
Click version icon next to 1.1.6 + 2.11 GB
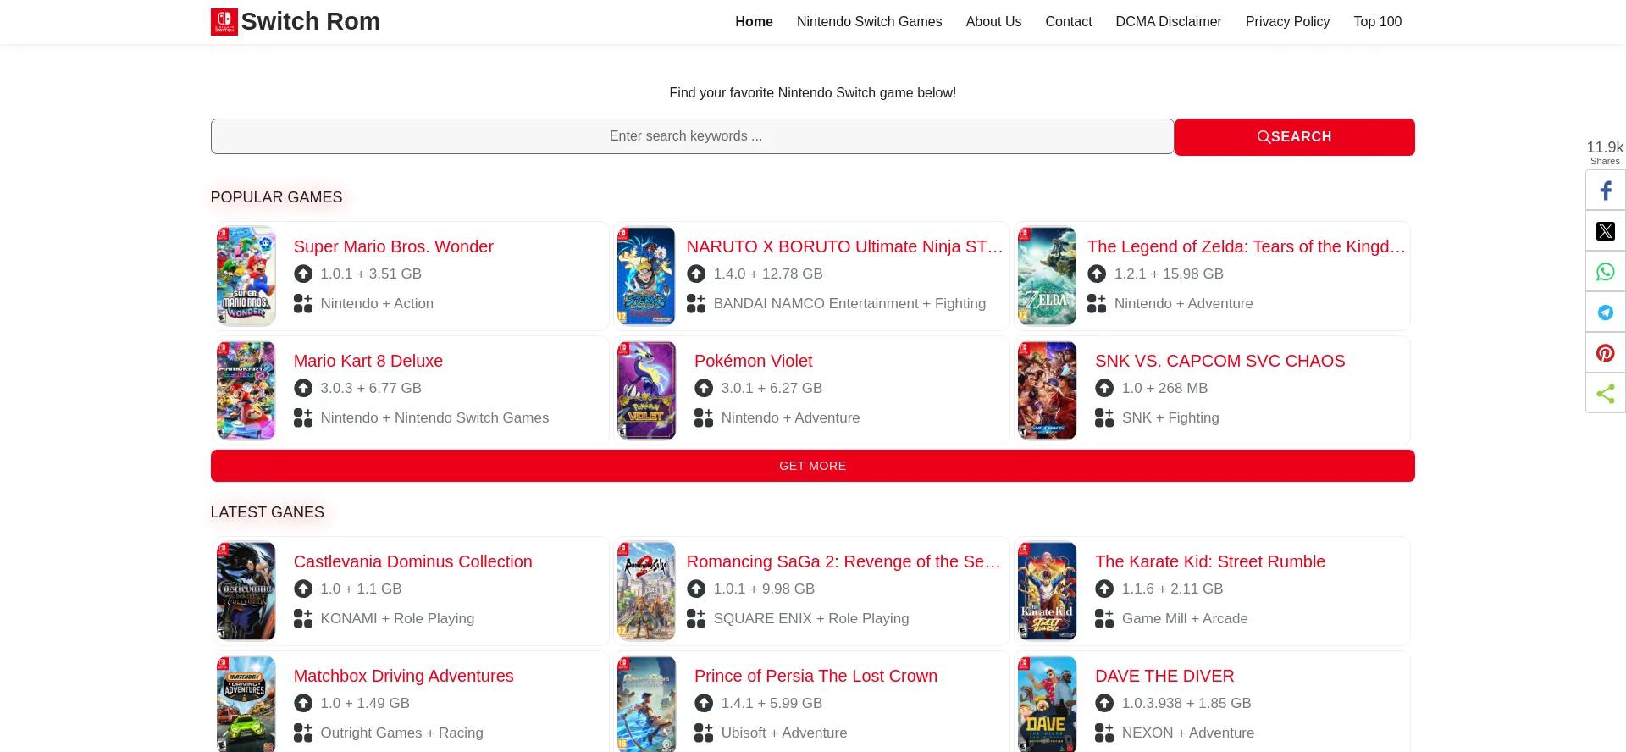point(1104,589)
